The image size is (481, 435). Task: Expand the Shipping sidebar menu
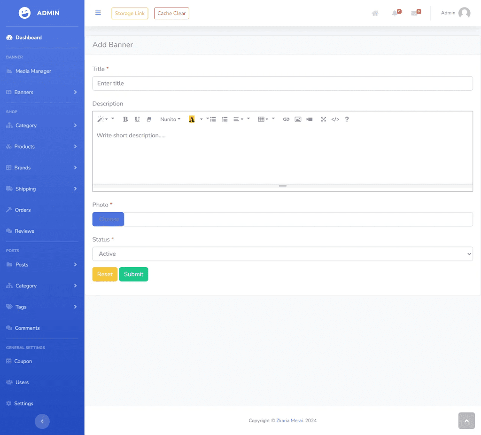coord(42,189)
